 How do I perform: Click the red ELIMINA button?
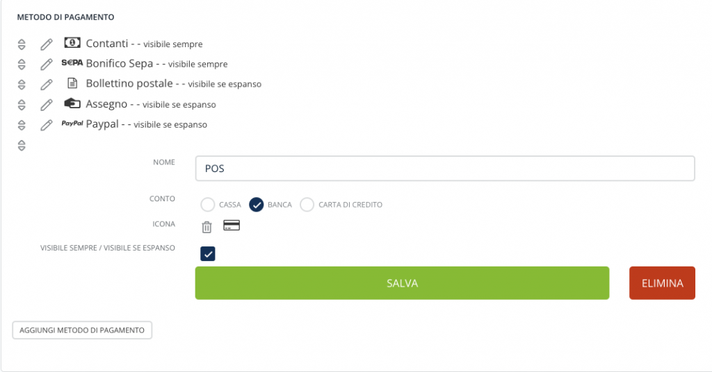point(662,283)
